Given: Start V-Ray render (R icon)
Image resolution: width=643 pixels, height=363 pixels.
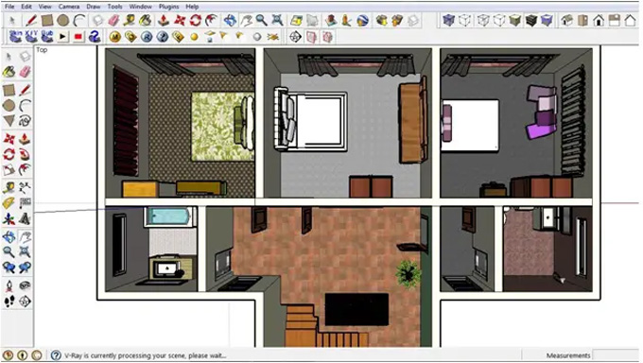Looking at the screenshot, I should click(x=147, y=37).
